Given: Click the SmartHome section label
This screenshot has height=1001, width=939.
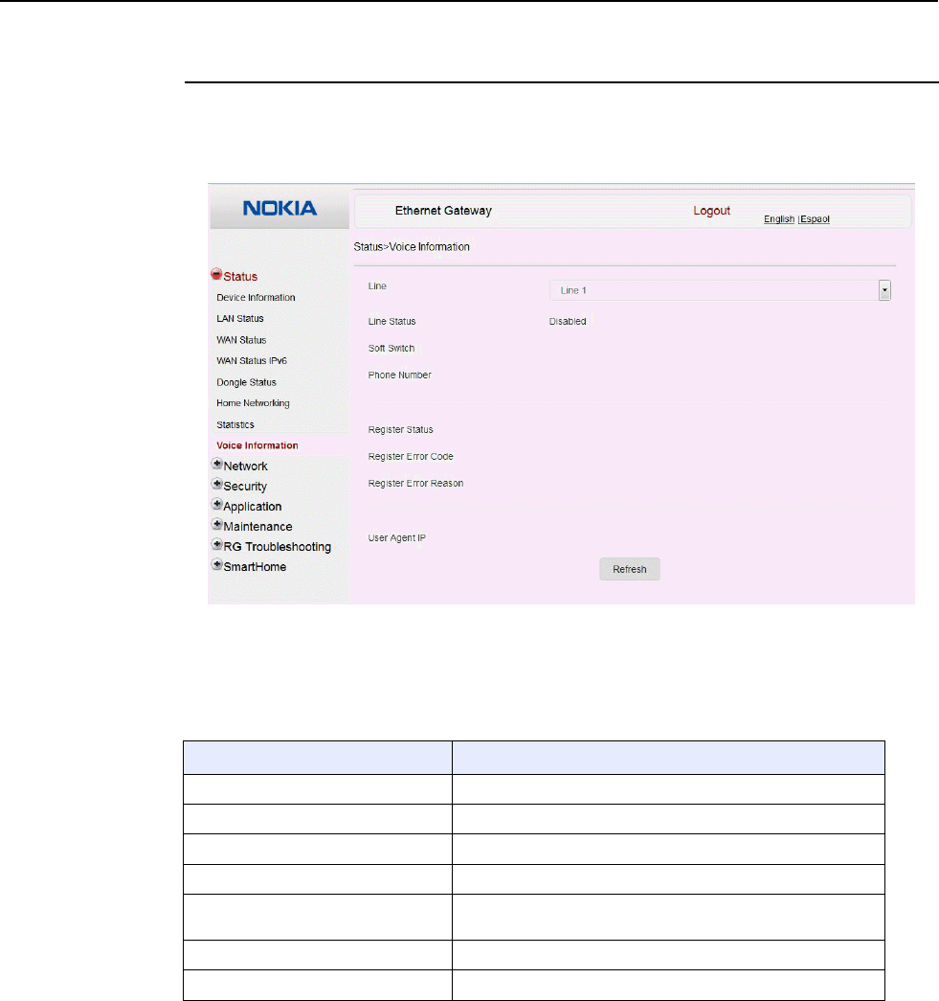Looking at the screenshot, I should (255, 567).
